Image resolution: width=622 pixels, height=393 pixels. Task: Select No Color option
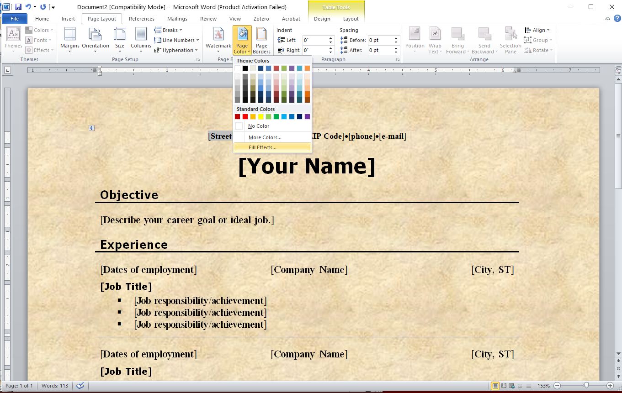[x=259, y=126]
